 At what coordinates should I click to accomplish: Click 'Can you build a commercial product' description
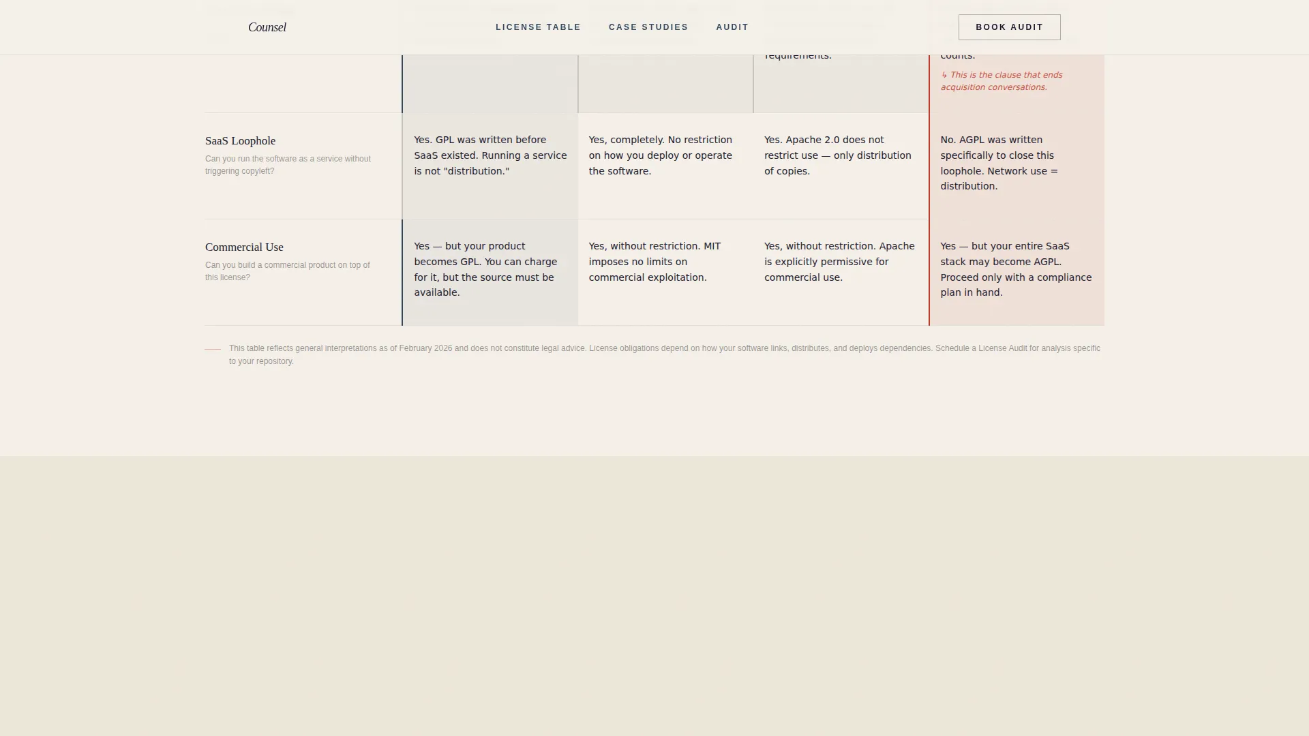[288, 271]
